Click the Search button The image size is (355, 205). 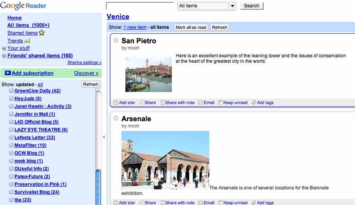tap(252, 6)
